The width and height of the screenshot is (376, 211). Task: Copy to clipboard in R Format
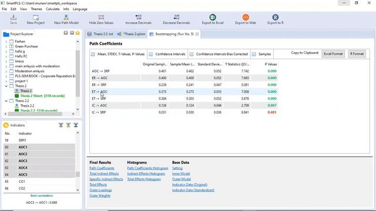point(357,54)
